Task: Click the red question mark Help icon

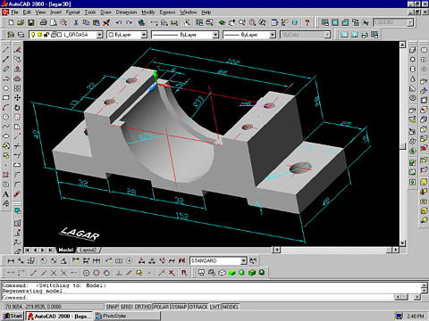Action: (x=307, y=22)
